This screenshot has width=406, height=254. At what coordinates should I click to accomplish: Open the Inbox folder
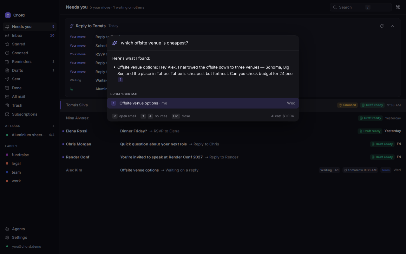(30, 35)
